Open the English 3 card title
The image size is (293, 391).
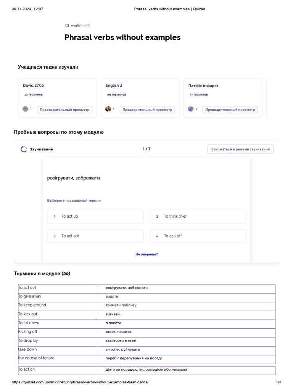114,86
